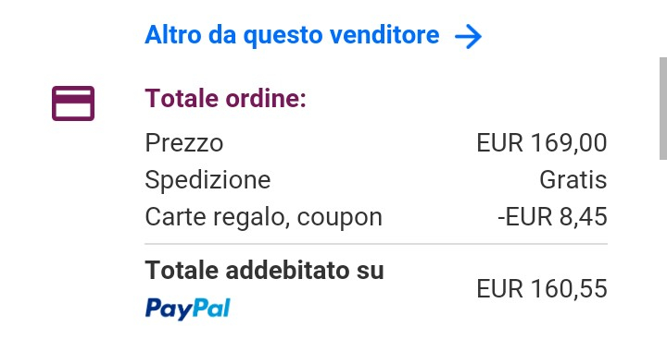Click the purple credit card icon
The image size is (667, 364).
click(73, 103)
